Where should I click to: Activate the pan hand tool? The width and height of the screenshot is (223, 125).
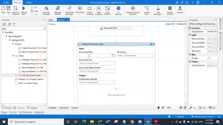tap(159, 108)
